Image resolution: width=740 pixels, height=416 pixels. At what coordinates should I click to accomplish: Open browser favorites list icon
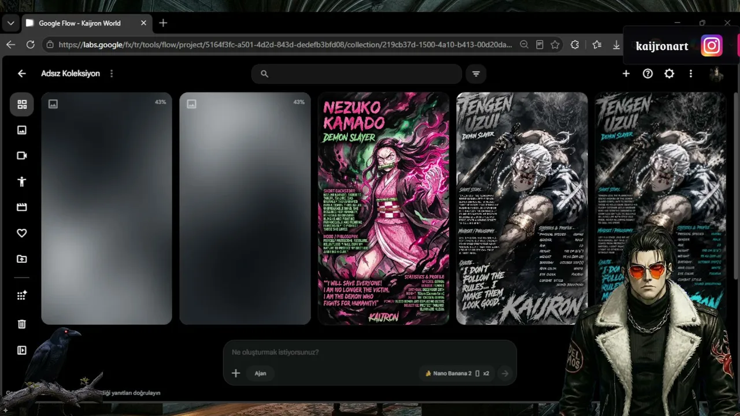tap(597, 44)
